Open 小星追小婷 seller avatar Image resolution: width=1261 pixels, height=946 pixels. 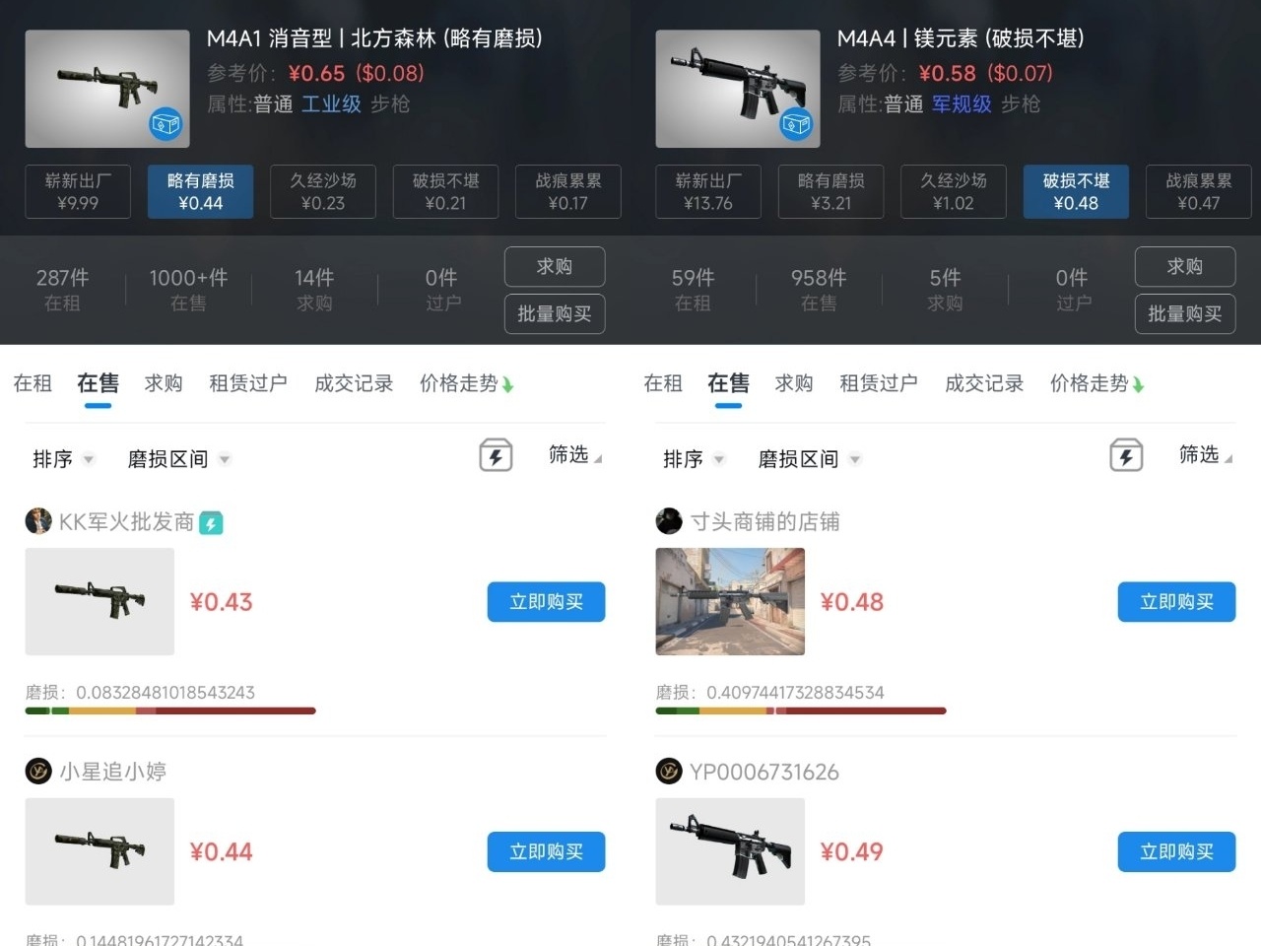point(38,771)
